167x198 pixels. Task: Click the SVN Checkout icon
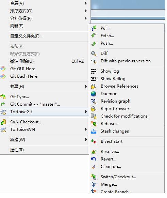click(x=3, y=122)
